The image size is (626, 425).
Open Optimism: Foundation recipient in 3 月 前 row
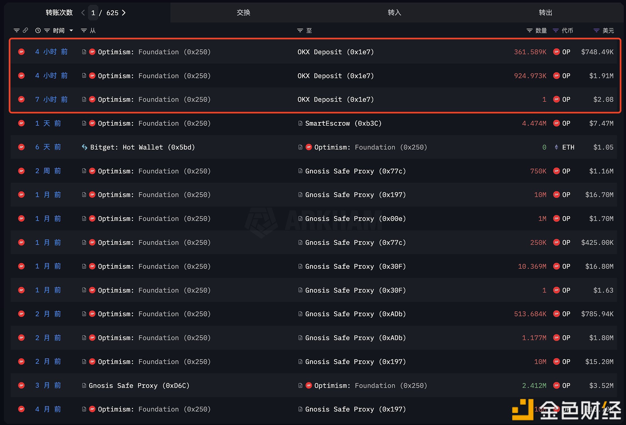click(x=371, y=386)
